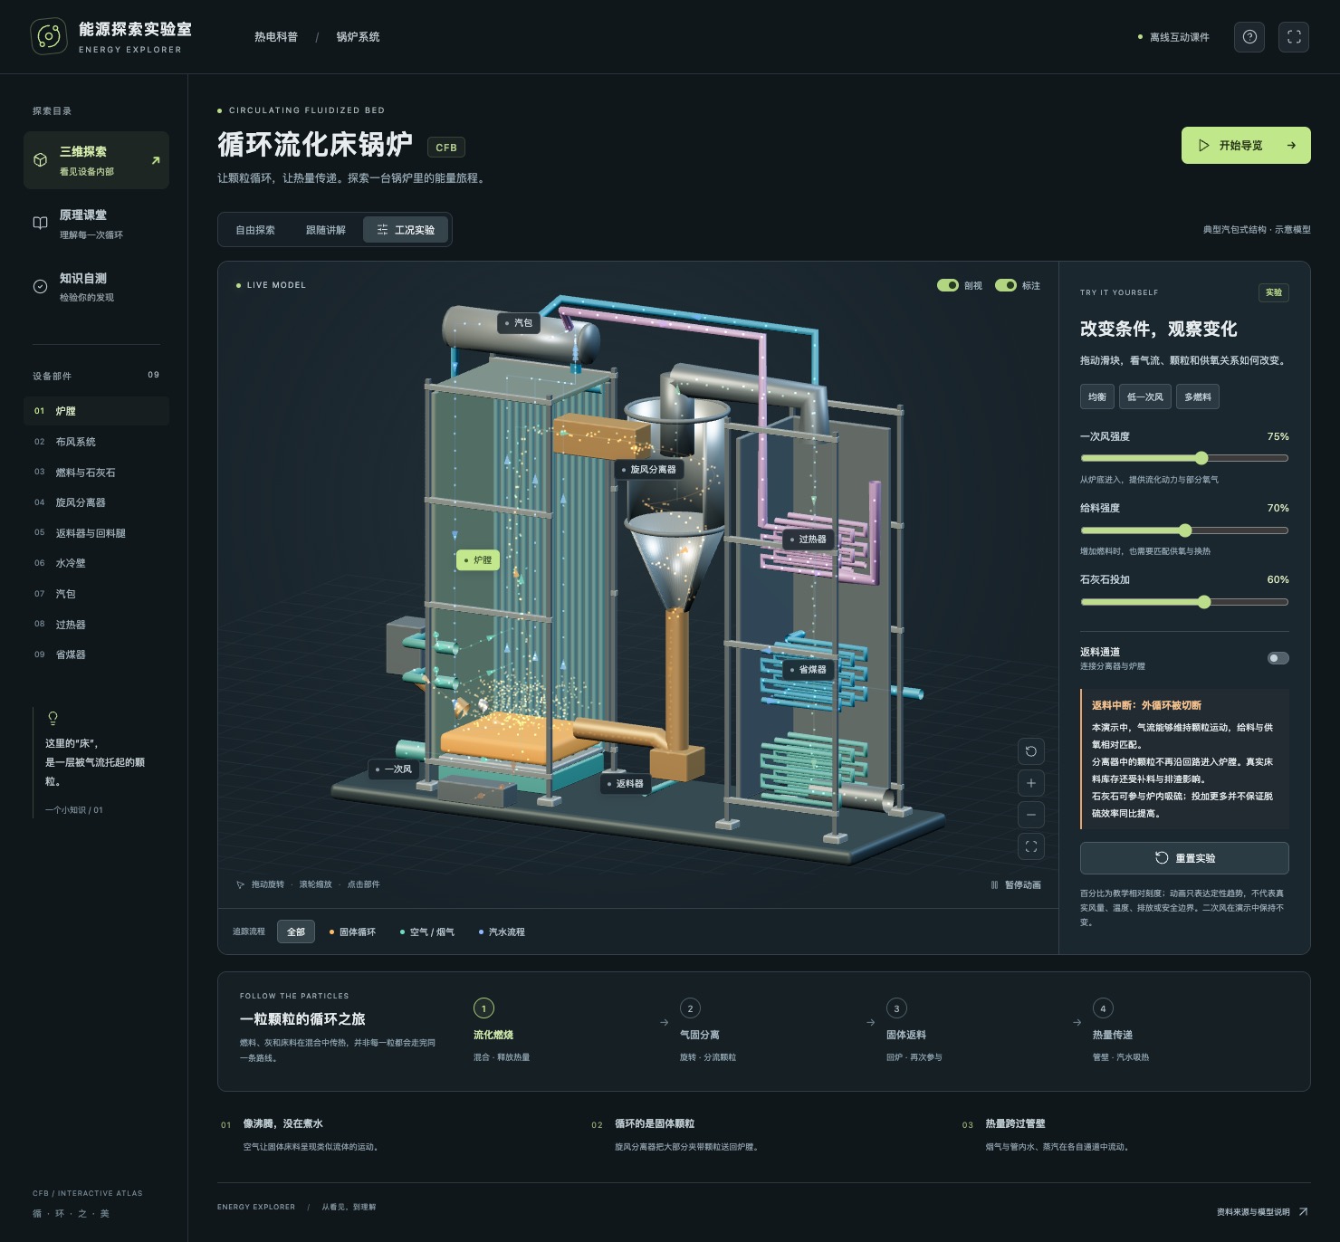Switch to the 自由探索 tab
The height and width of the screenshot is (1242, 1340).
(x=255, y=230)
